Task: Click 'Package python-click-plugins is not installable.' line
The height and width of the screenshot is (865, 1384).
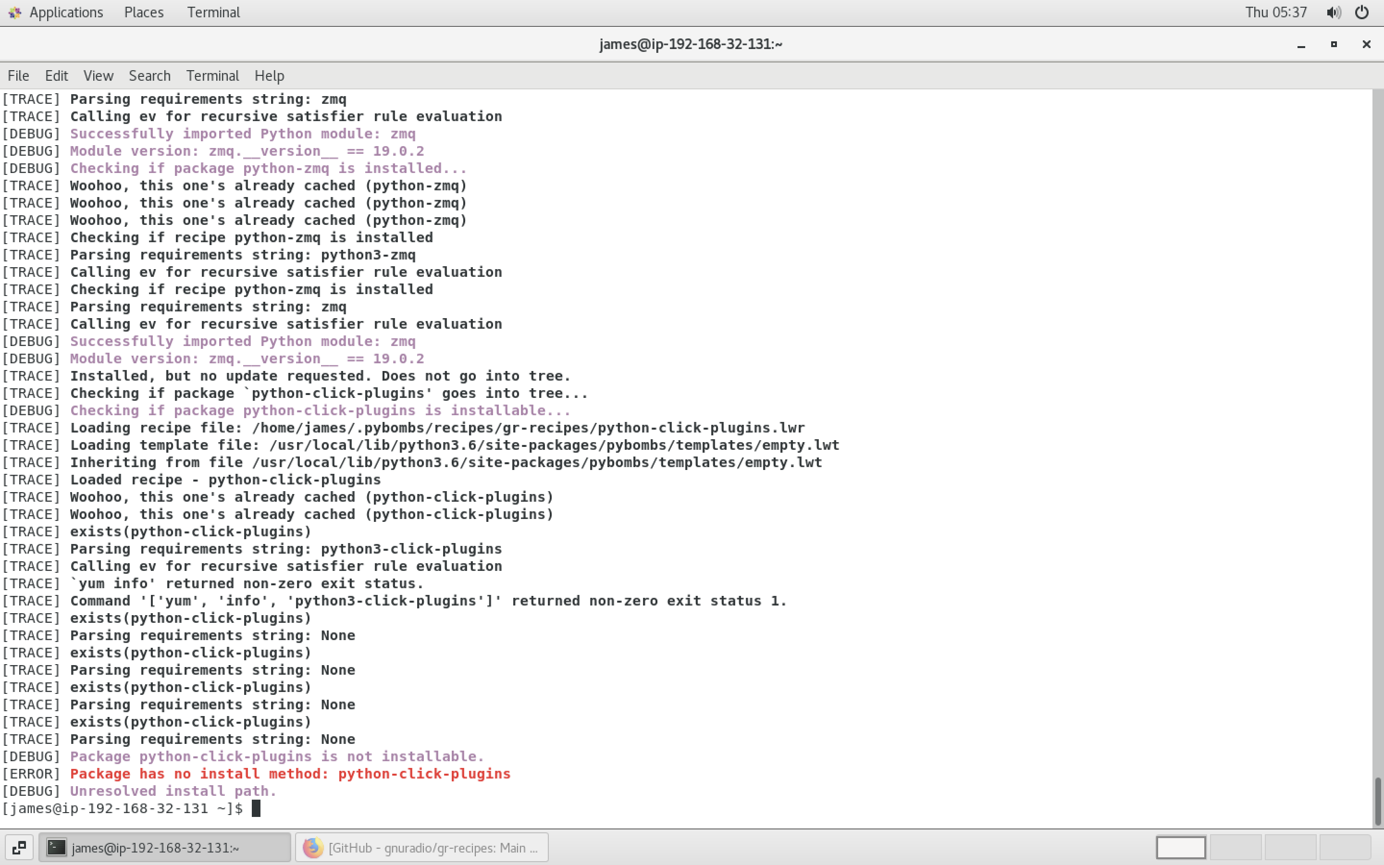Action: point(243,756)
